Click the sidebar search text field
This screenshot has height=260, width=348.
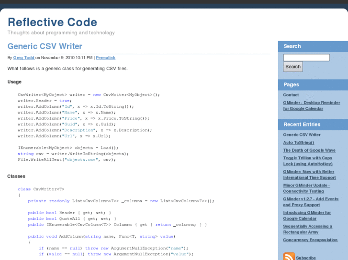point(306,58)
